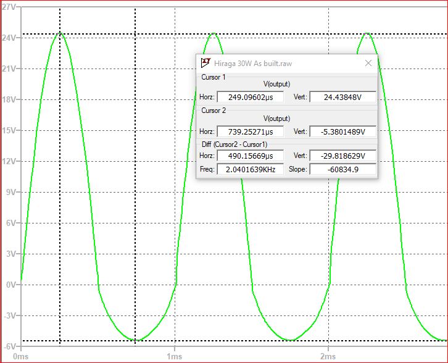448x363 pixels.
Task: Click the 18V vertical axis label
Action: click(9, 99)
